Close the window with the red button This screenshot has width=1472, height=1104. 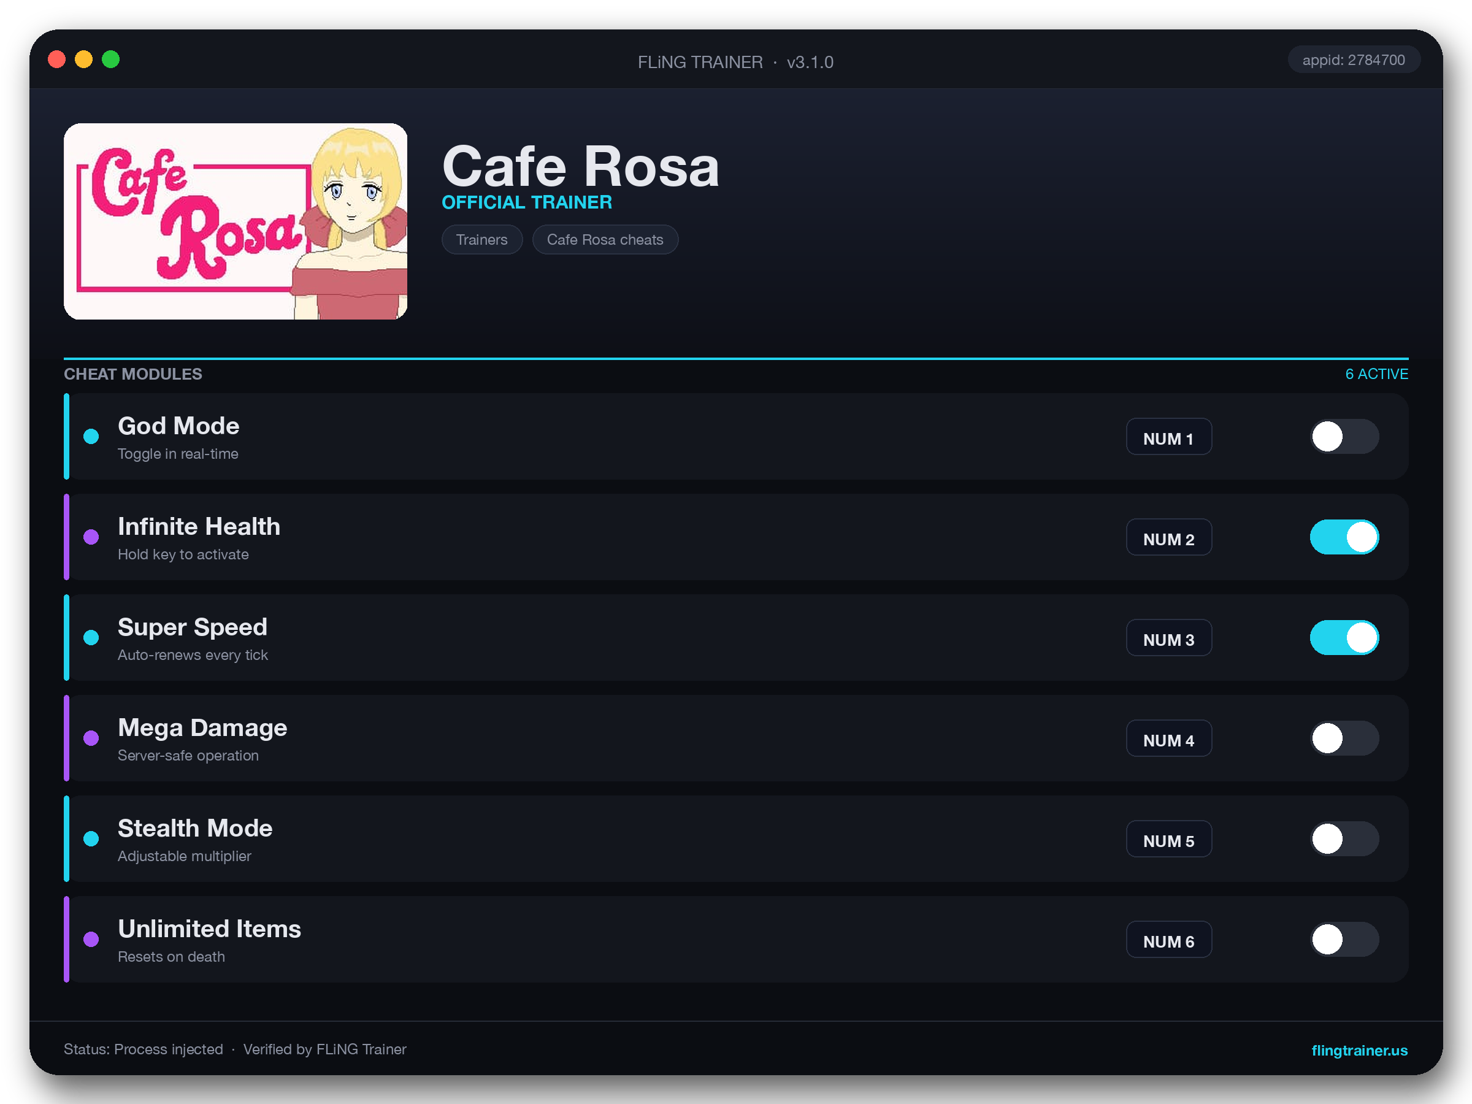(x=56, y=59)
